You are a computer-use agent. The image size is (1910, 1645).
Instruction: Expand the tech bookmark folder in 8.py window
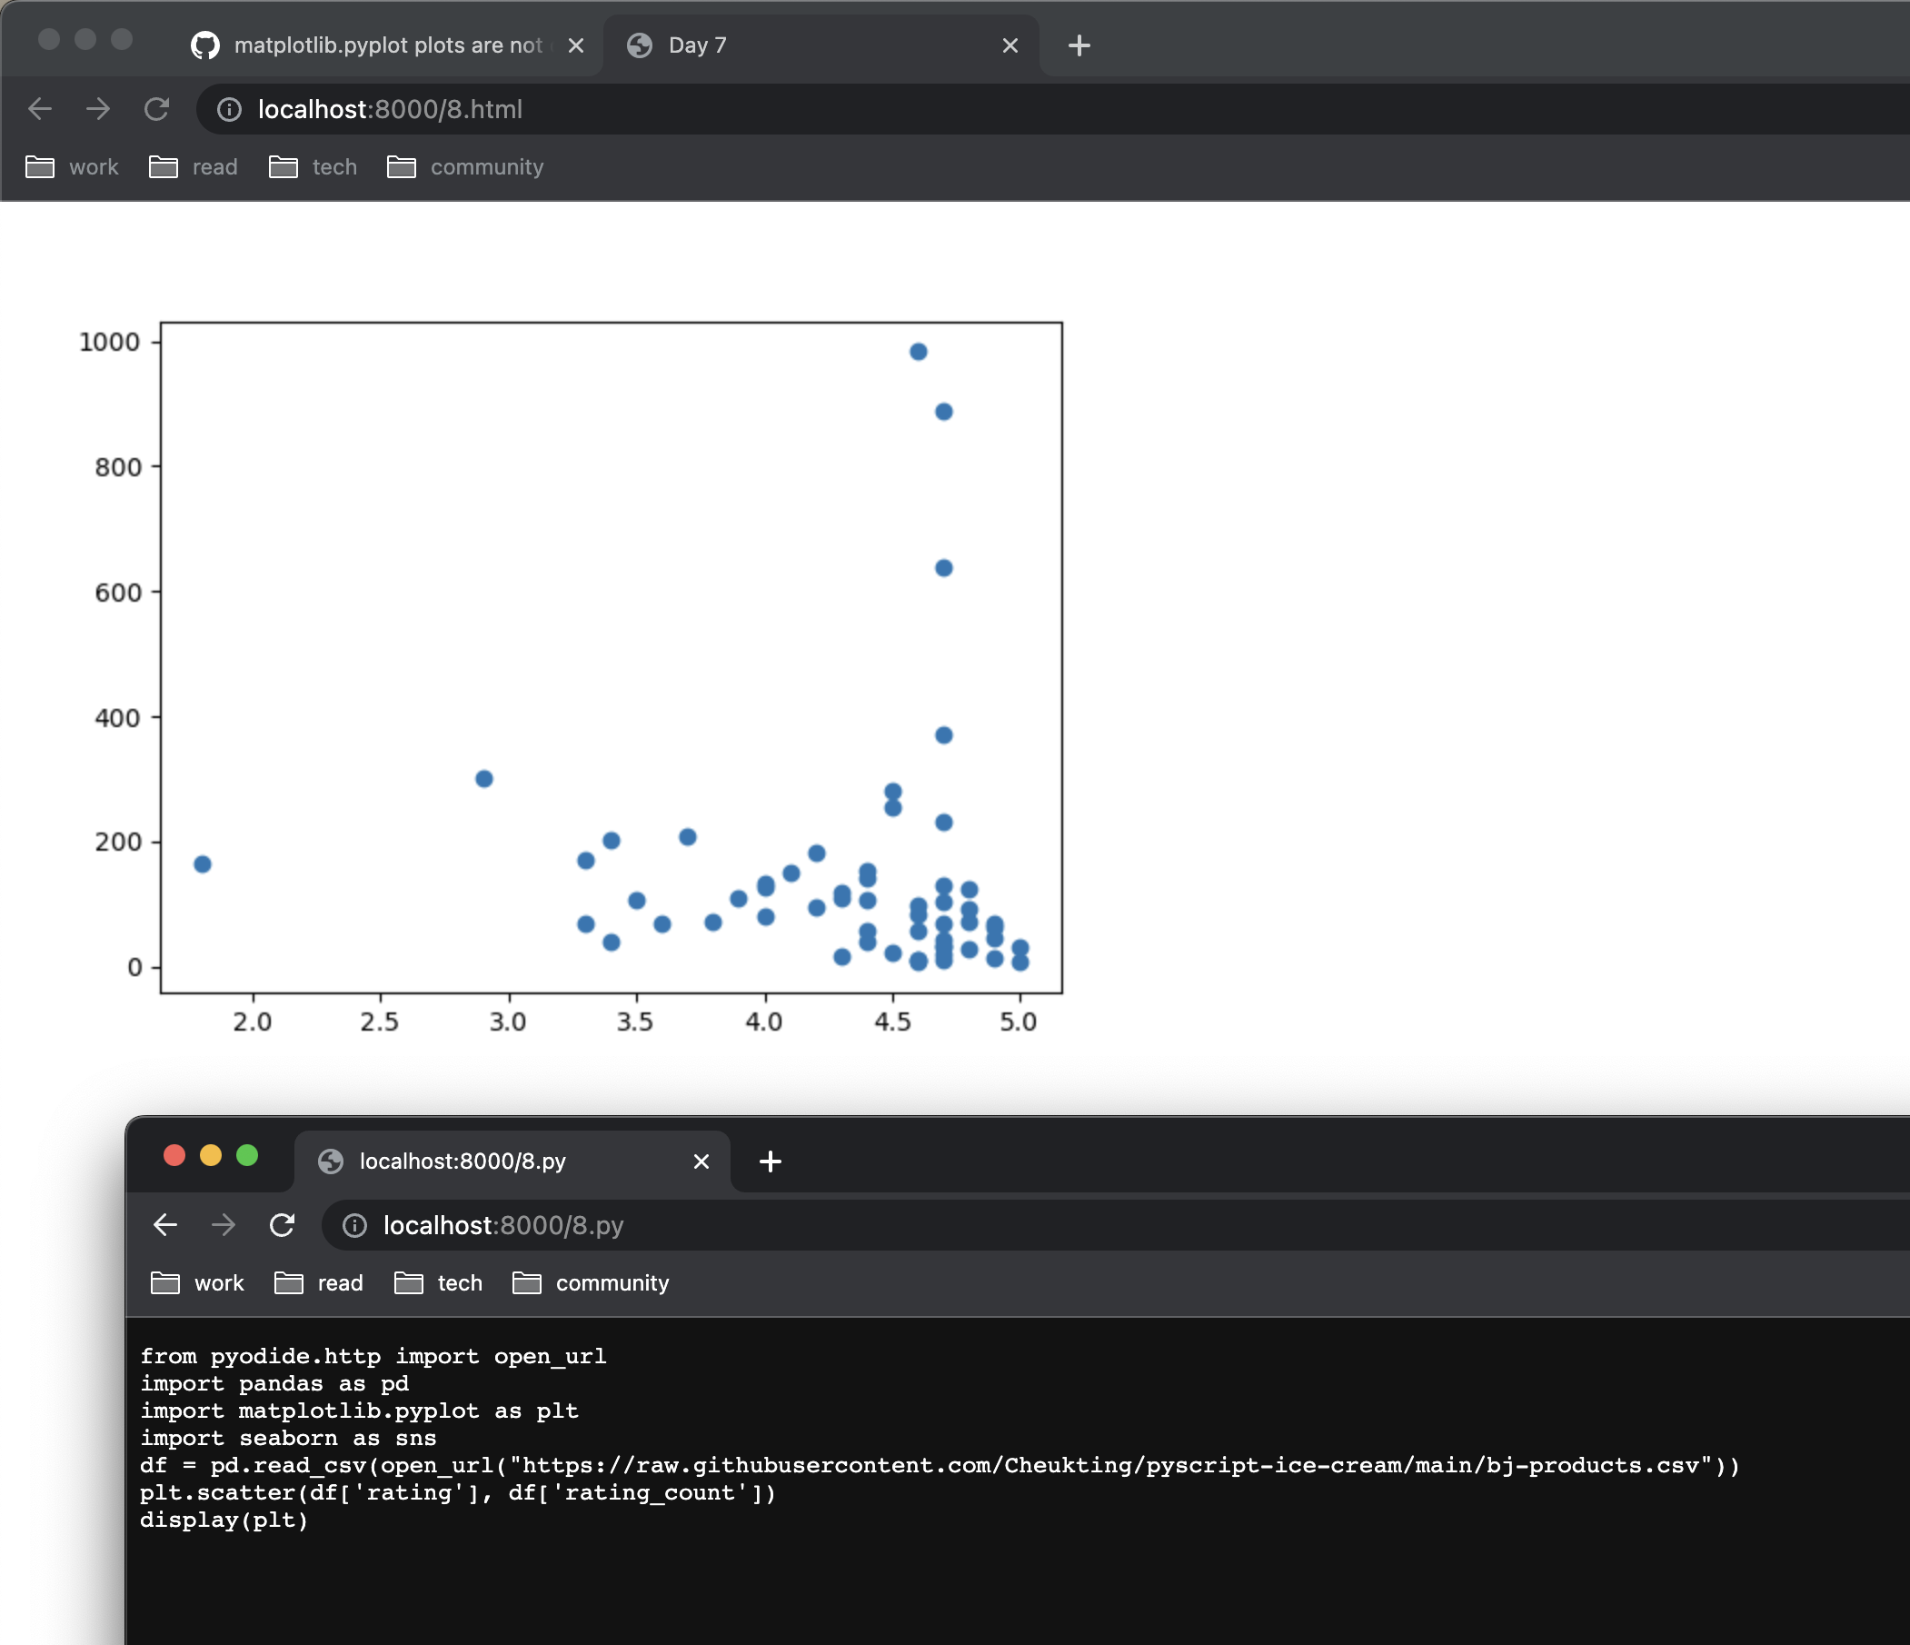pyautogui.click(x=439, y=1282)
